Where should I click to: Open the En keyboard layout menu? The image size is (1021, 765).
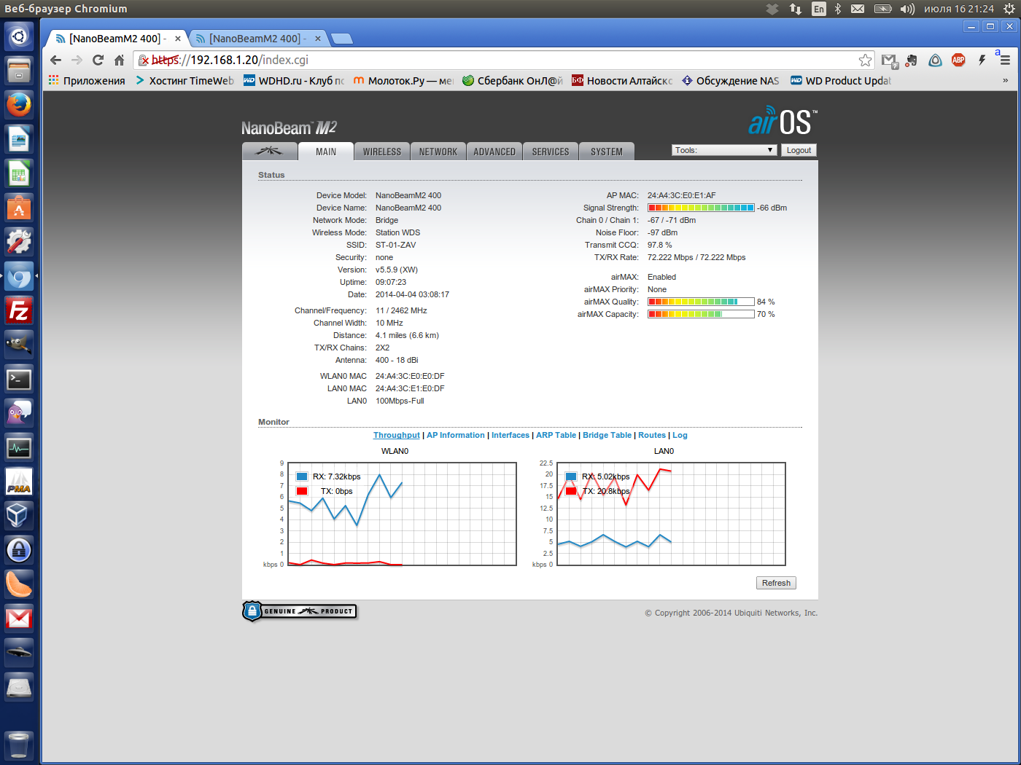tap(819, 9)
